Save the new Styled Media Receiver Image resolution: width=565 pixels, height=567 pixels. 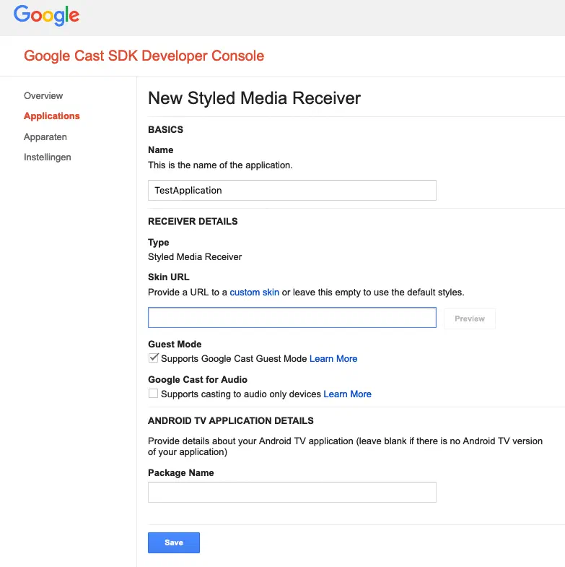pos(174,542)
